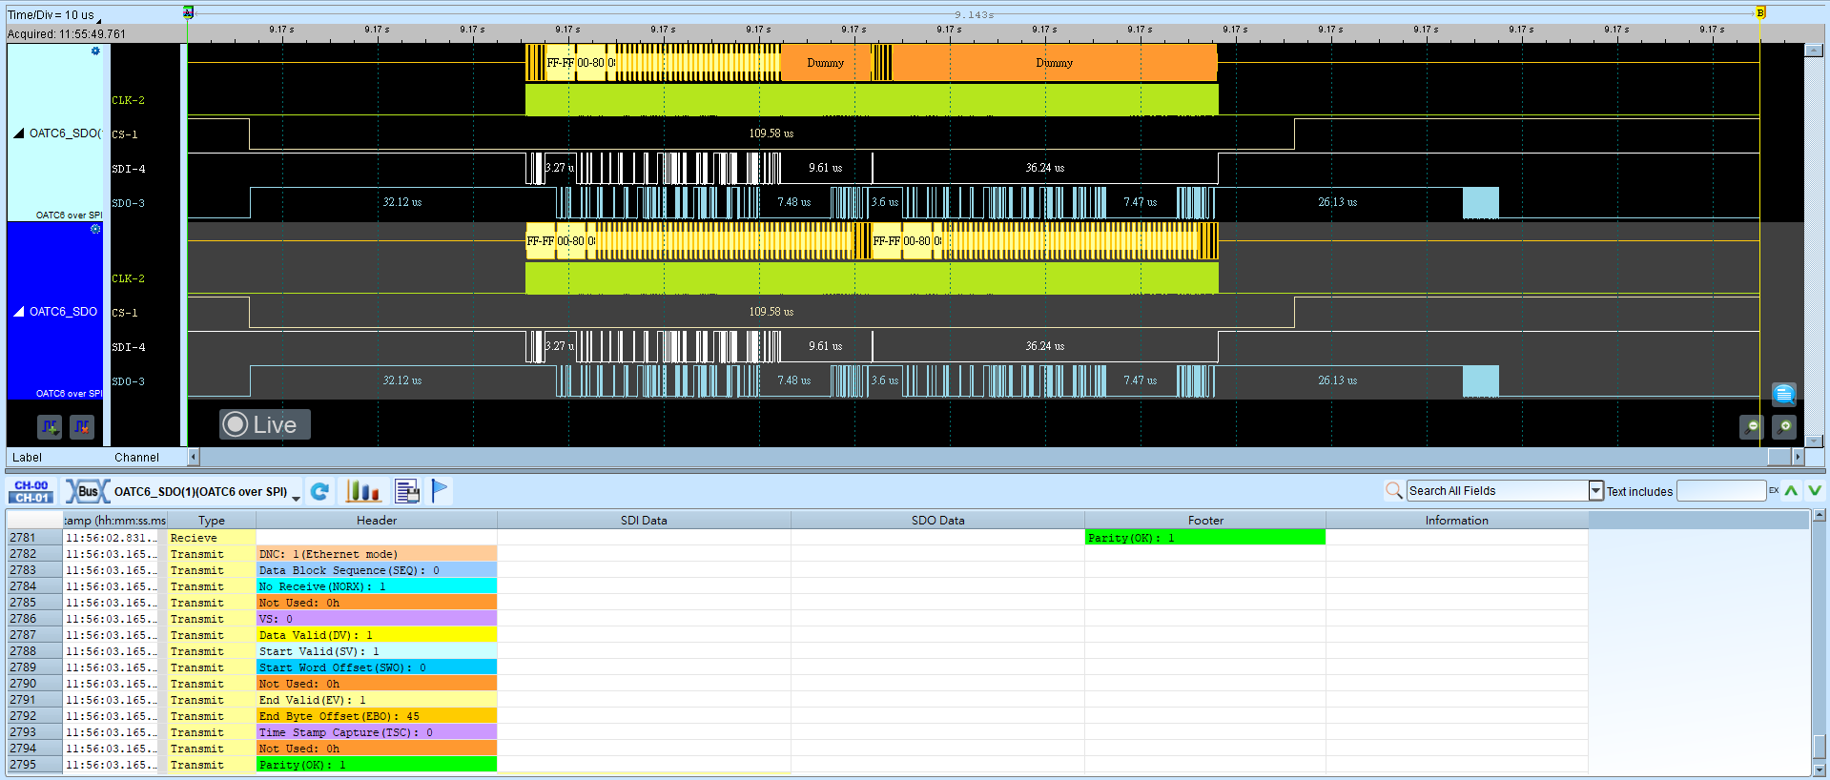Select the B cursor marker on timeline
The width and height of the screenshot is (1830, 780).
tap(1760, 12)
